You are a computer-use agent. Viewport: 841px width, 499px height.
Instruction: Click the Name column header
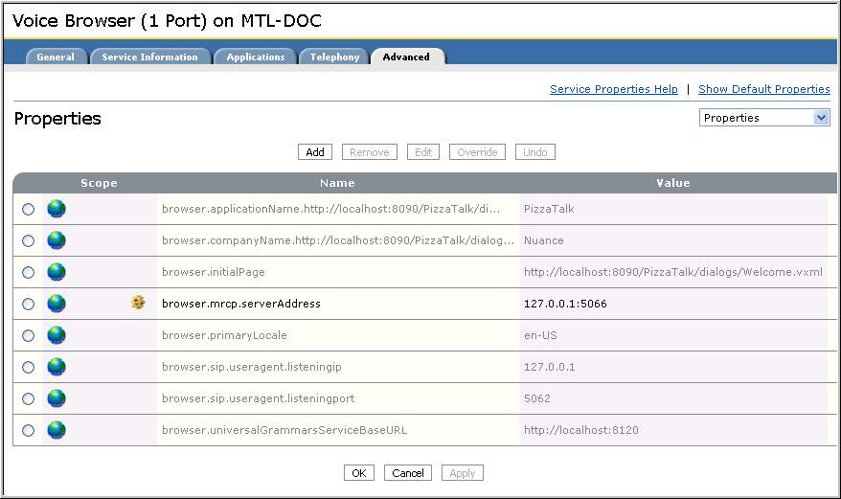(337, 183)
